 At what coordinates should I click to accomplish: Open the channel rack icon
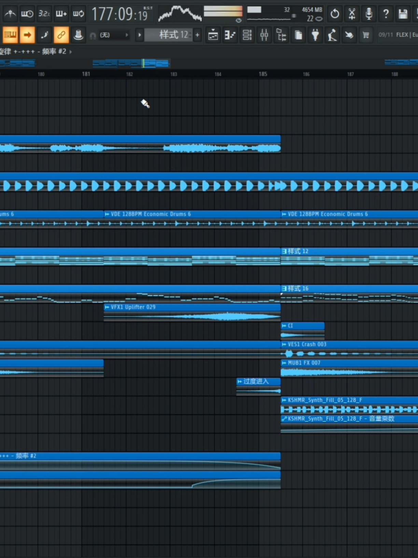(x=247, y=35)
